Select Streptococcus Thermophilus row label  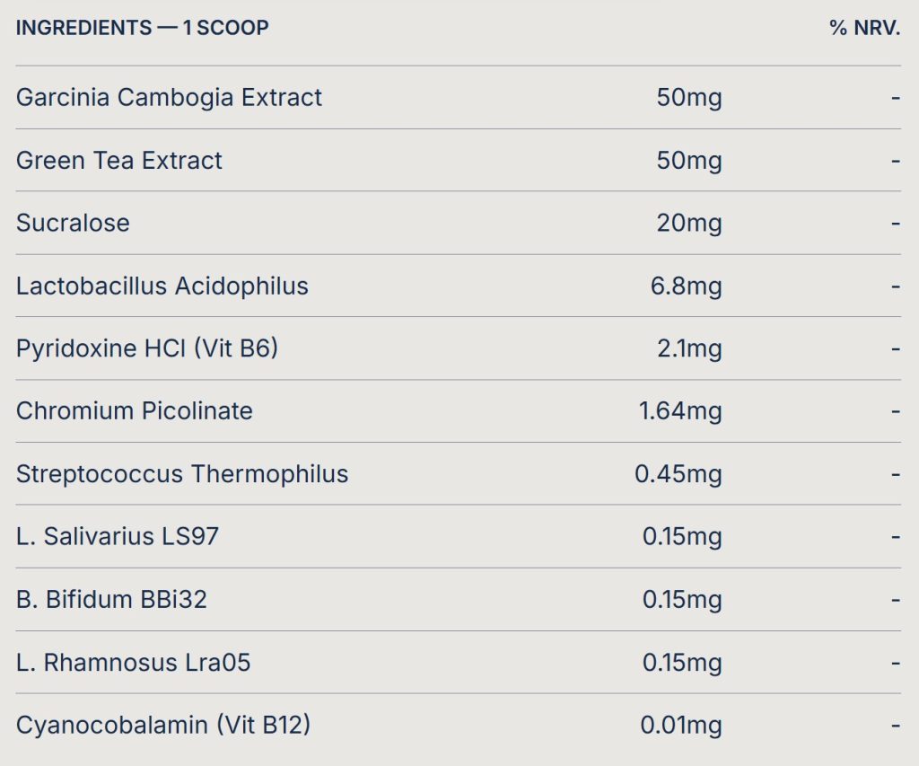[181, 474]
